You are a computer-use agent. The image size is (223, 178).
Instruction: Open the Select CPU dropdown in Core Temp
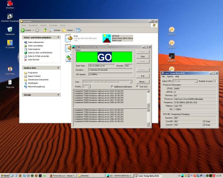[196, 81]
